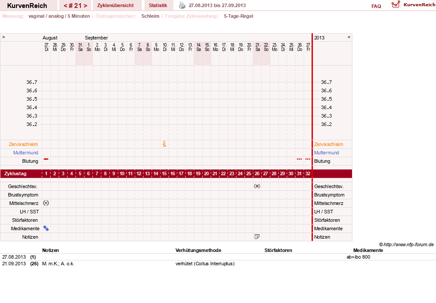The width and height of the screenshot is (436, 303).
Task: Click the right Muttermund row label
Action: (327, 153)
